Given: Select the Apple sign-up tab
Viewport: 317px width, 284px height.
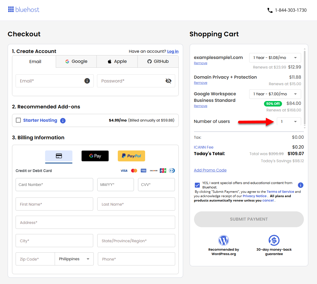Looking at the screenshot, I should (x=117, y=61).
